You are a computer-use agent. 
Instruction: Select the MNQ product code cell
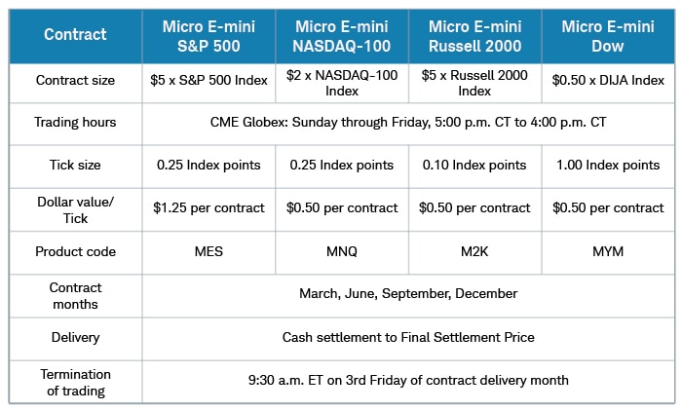pos(342,251)
